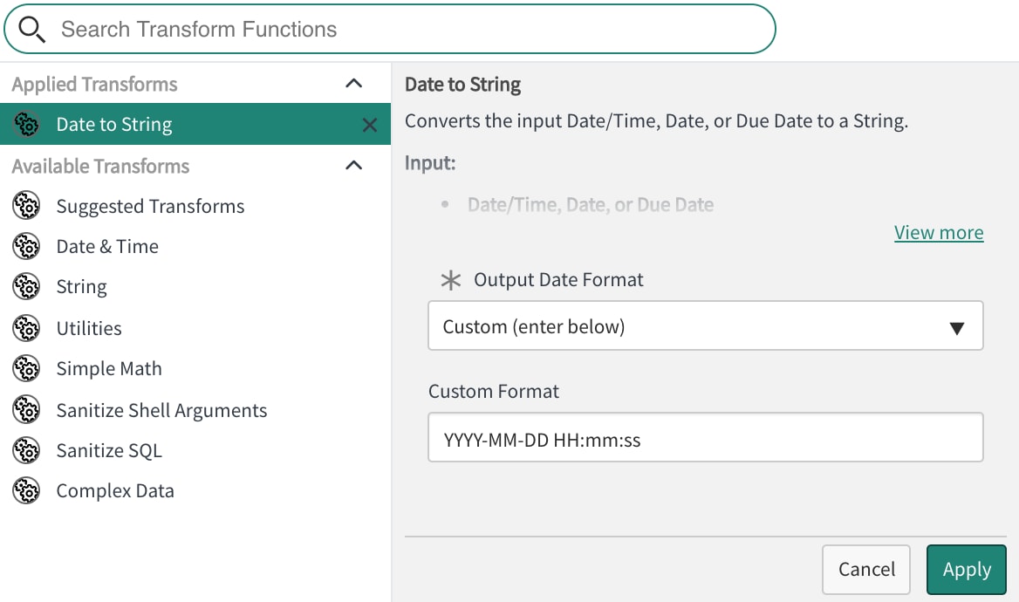Collapse the Available Transforms section
Screen dimensions: 1019x602
[353, 165]
